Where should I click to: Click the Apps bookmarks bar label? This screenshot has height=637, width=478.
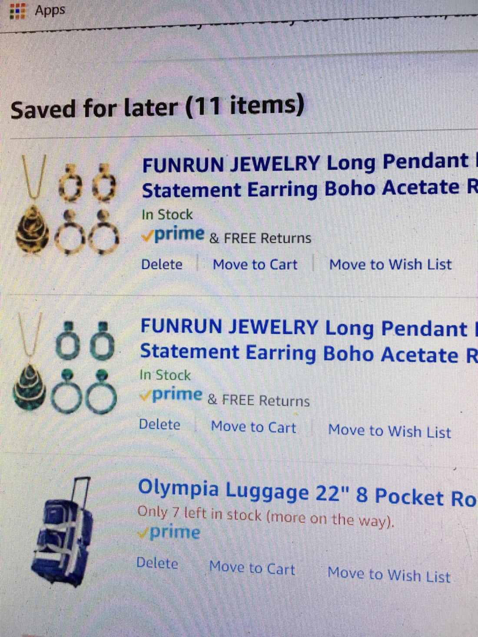point(50,10)
